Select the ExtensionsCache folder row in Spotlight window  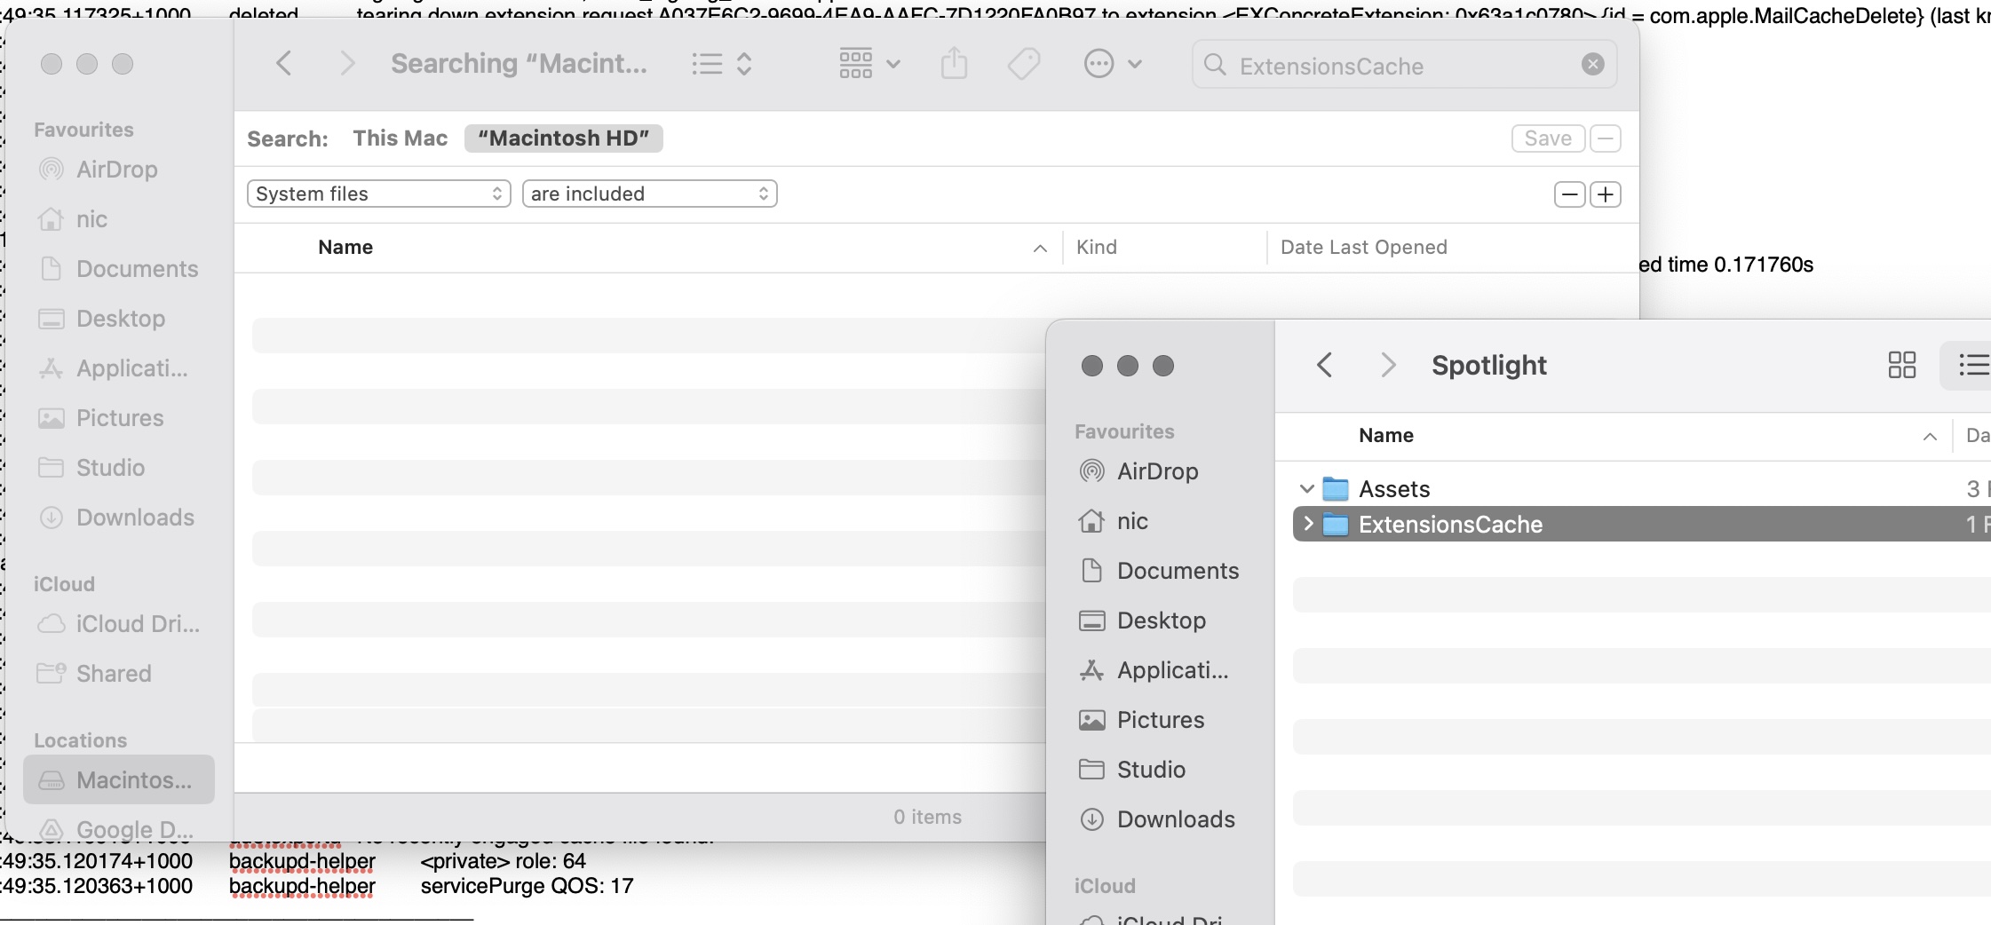pyautogui.click(x=1642, y=524)
